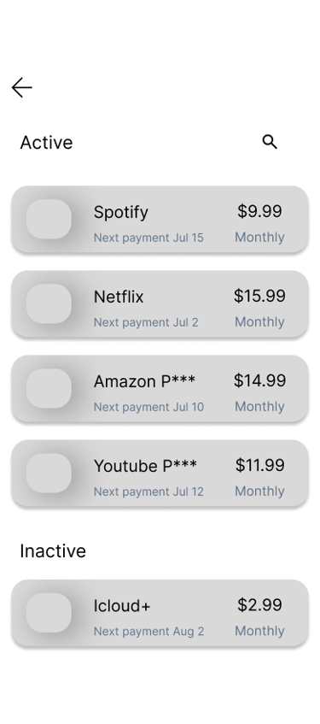Select the Youtube P*** subscription title

point(145,466)
